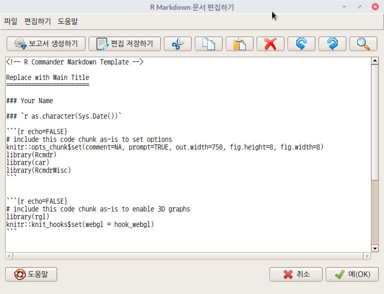The image size is (384, 294).
Task: Close the R Markdown editor window
Action: [x=375, y=7]
